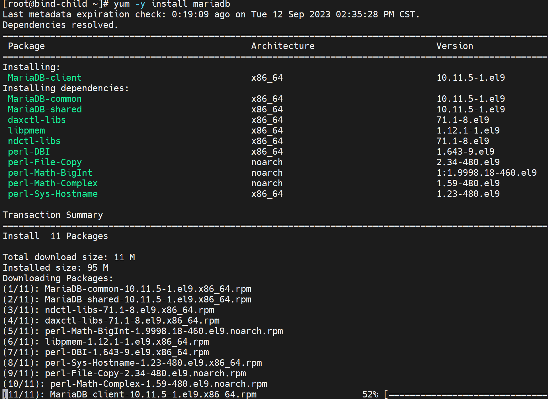Image resolution: width=548 pixels, height=399 pixels.
Task: Click the Package column header
Action: click(x=26, y=46)
